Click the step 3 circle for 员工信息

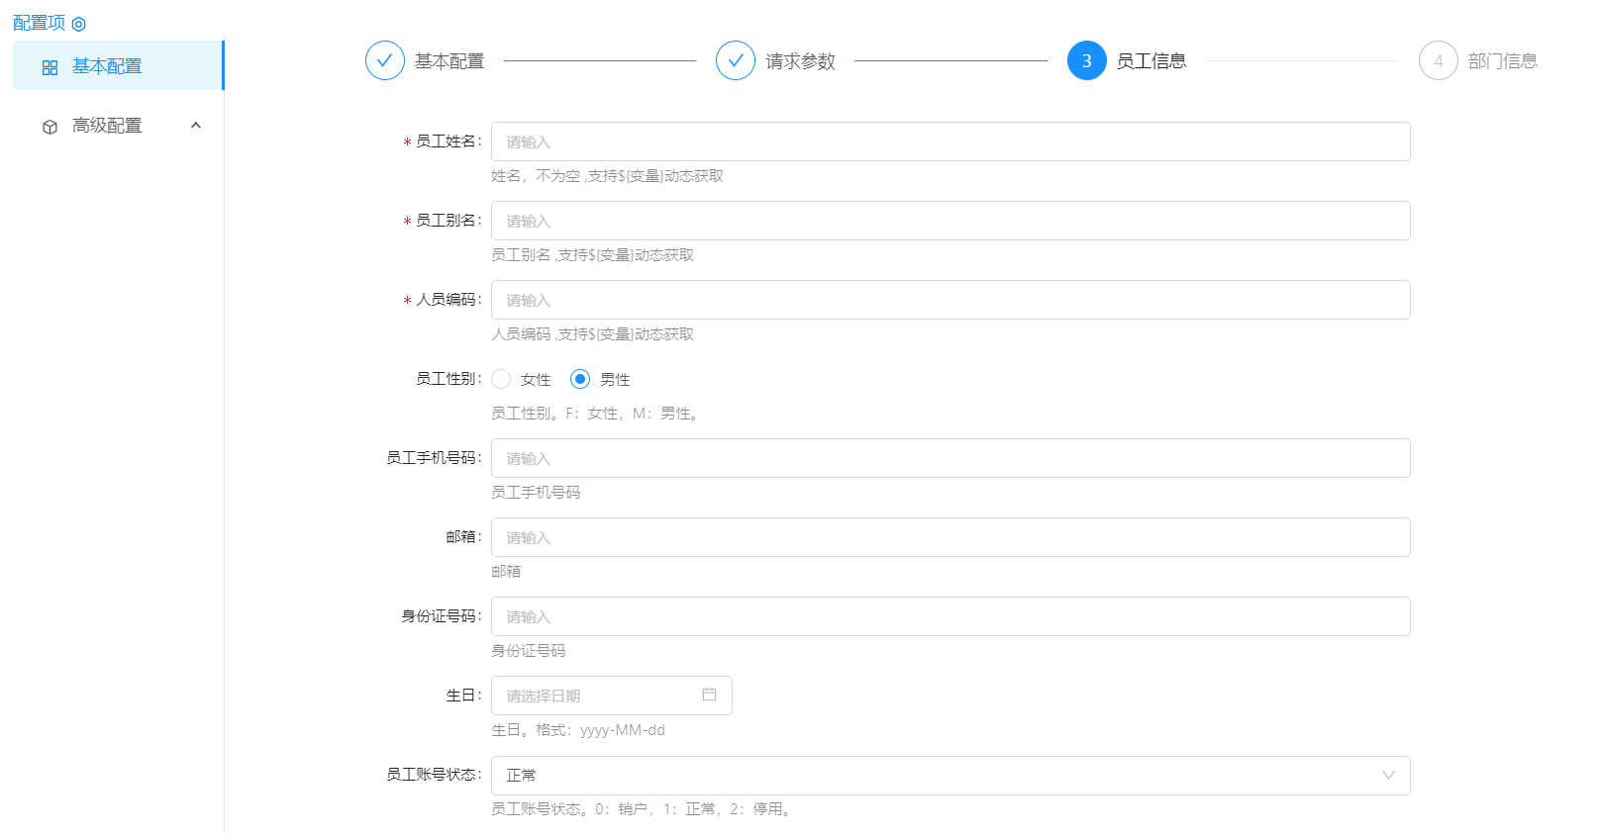pyautogui.click(x=1086, y=60)
